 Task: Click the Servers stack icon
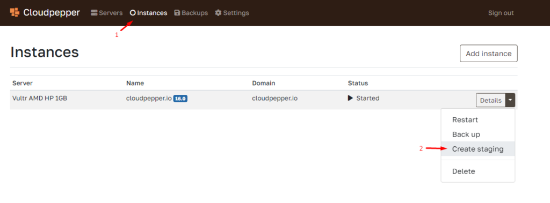click(x=94, y=13)
